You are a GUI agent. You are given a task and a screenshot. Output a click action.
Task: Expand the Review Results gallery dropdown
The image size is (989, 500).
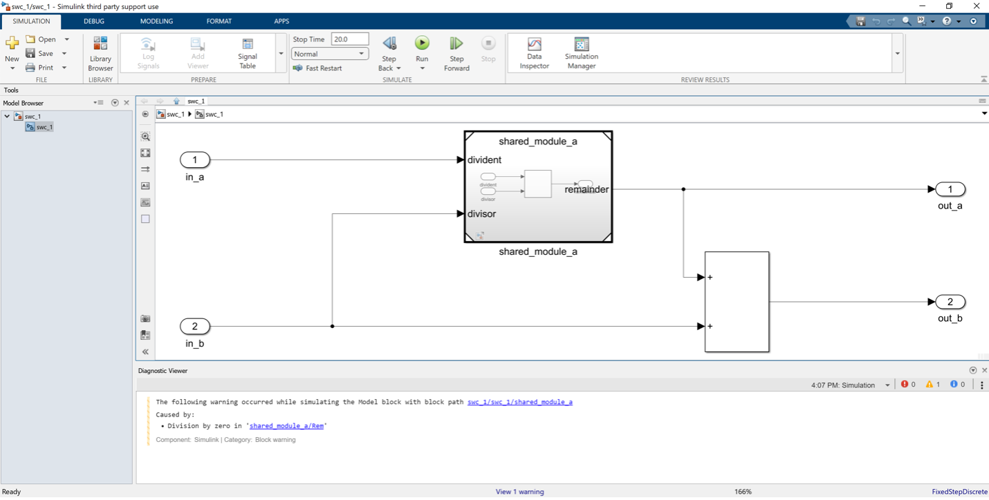[898, 54]
